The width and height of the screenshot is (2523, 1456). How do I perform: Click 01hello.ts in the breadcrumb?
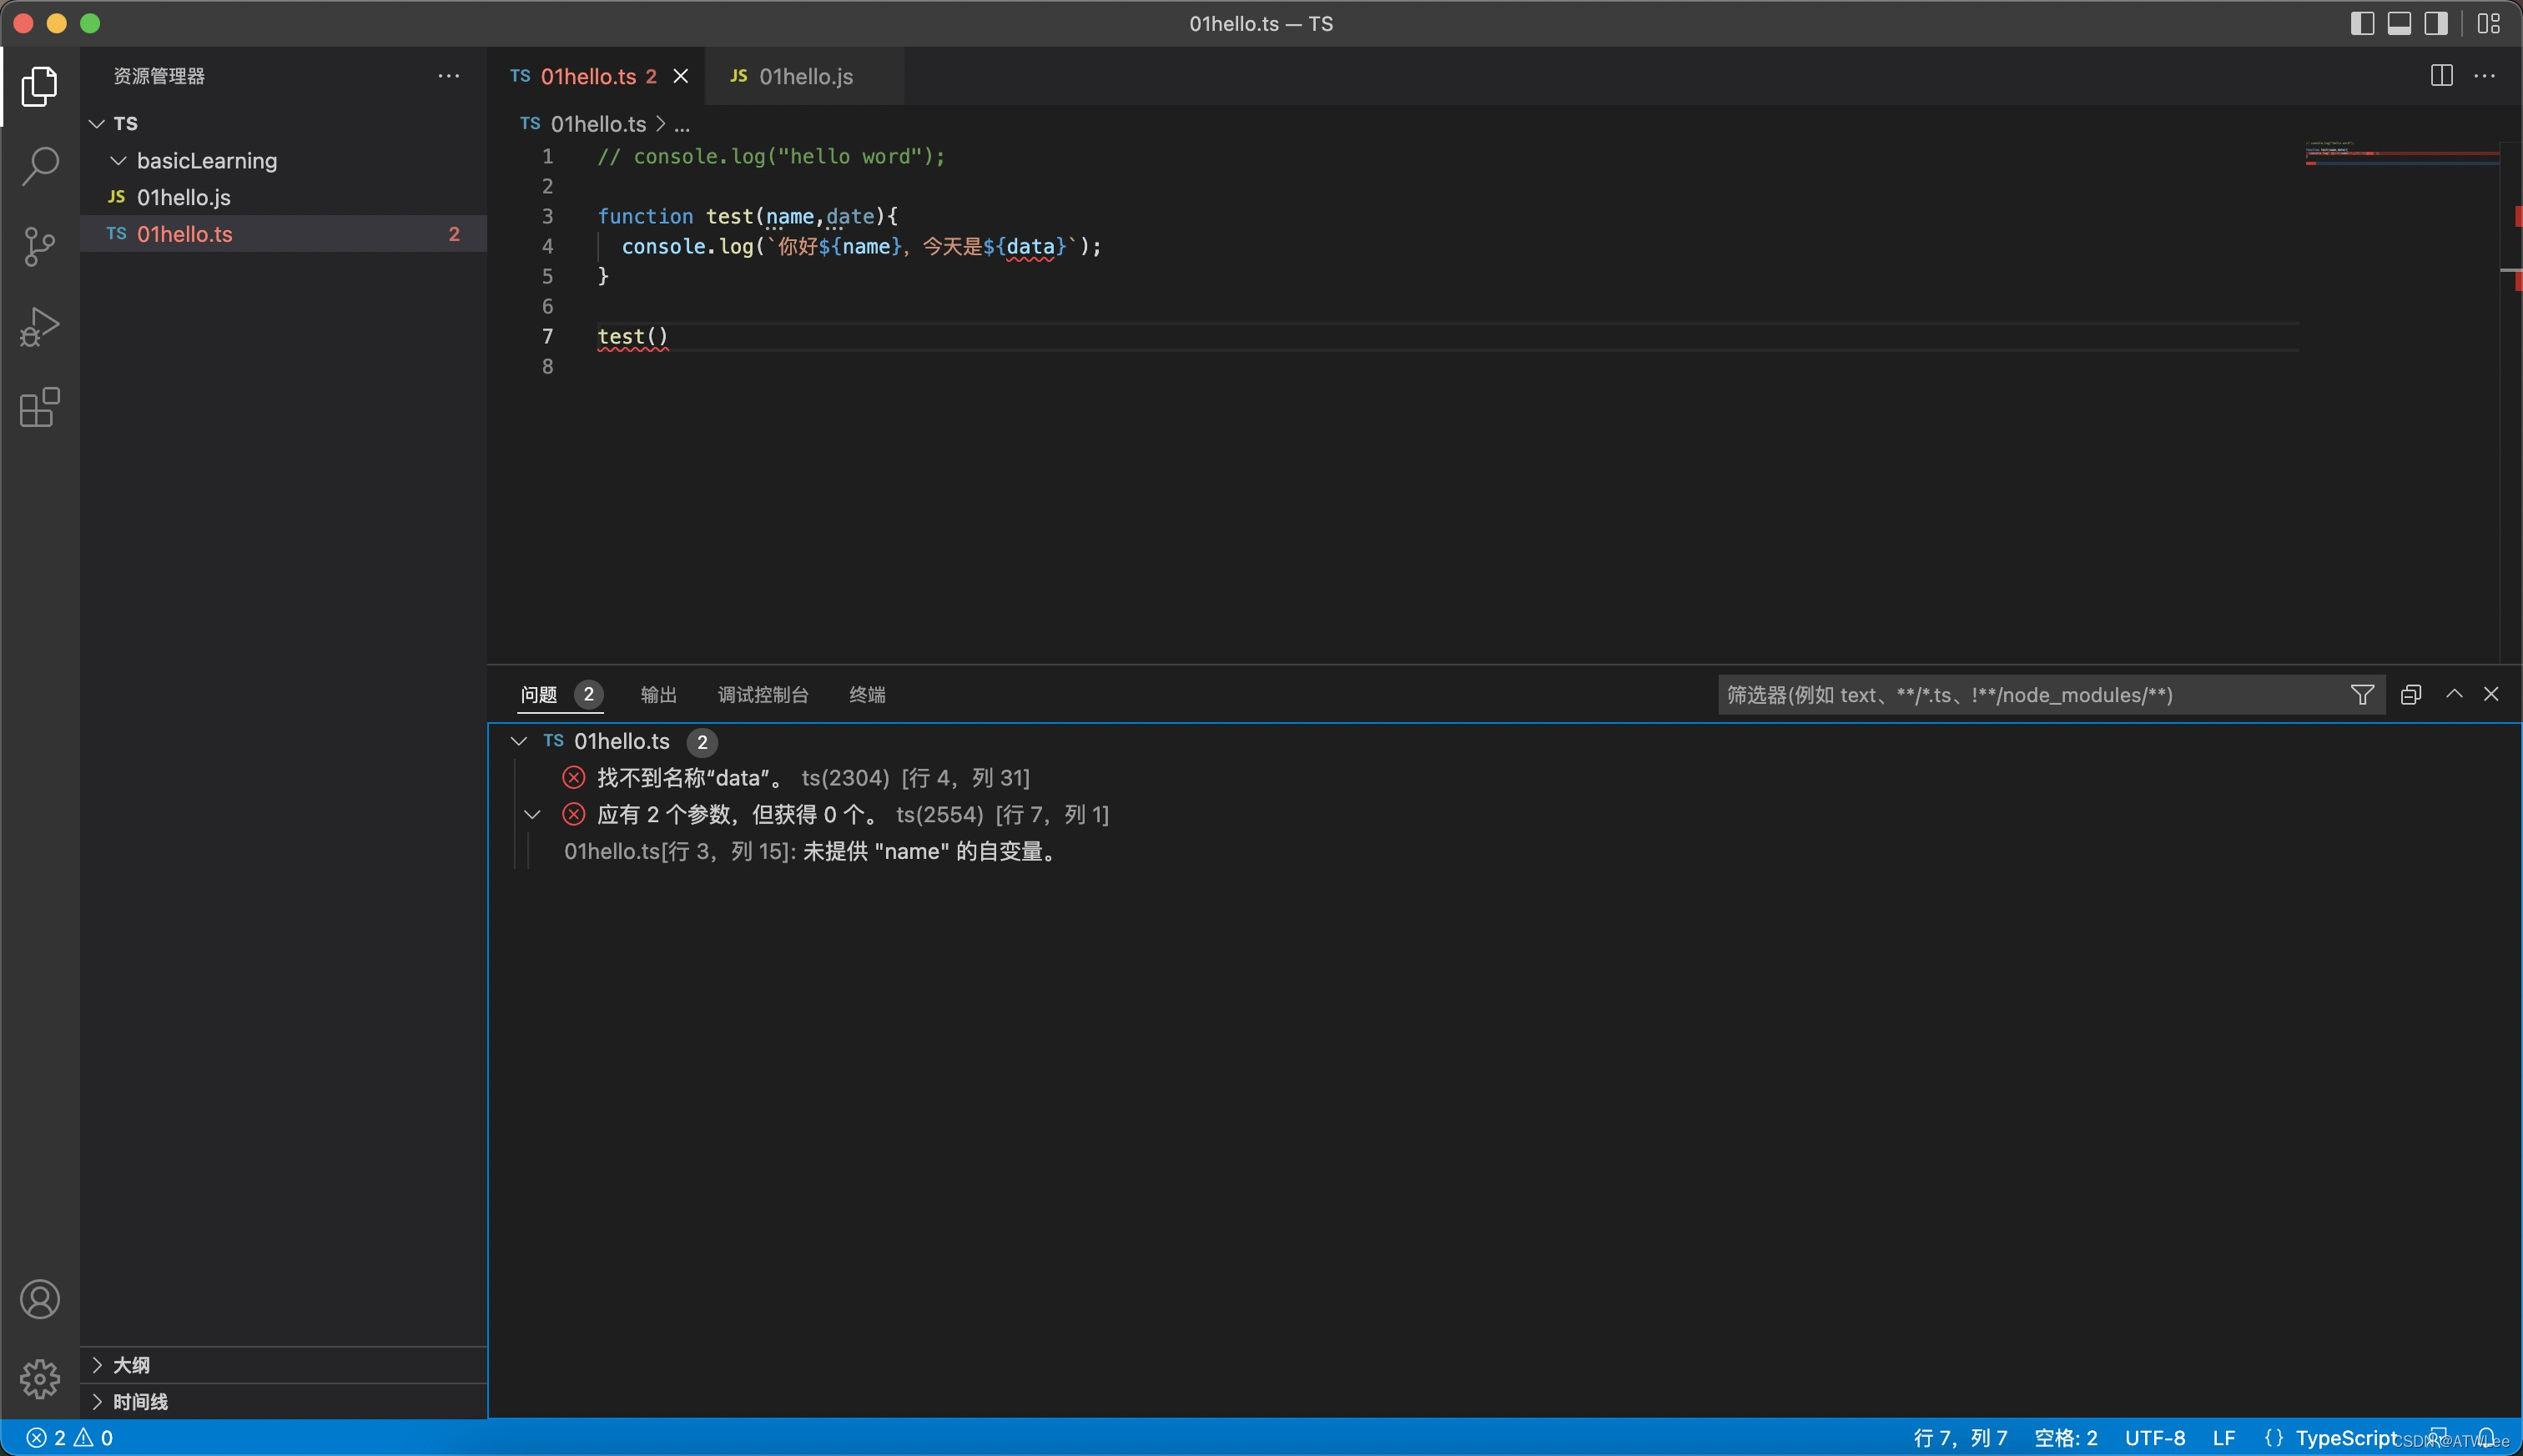598,124
